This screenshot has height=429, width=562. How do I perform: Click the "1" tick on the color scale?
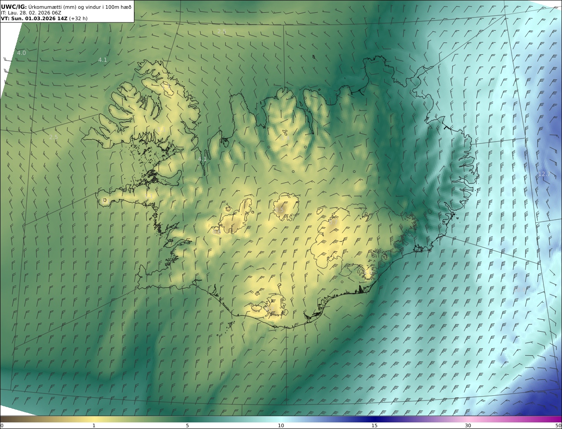point(94,426)
